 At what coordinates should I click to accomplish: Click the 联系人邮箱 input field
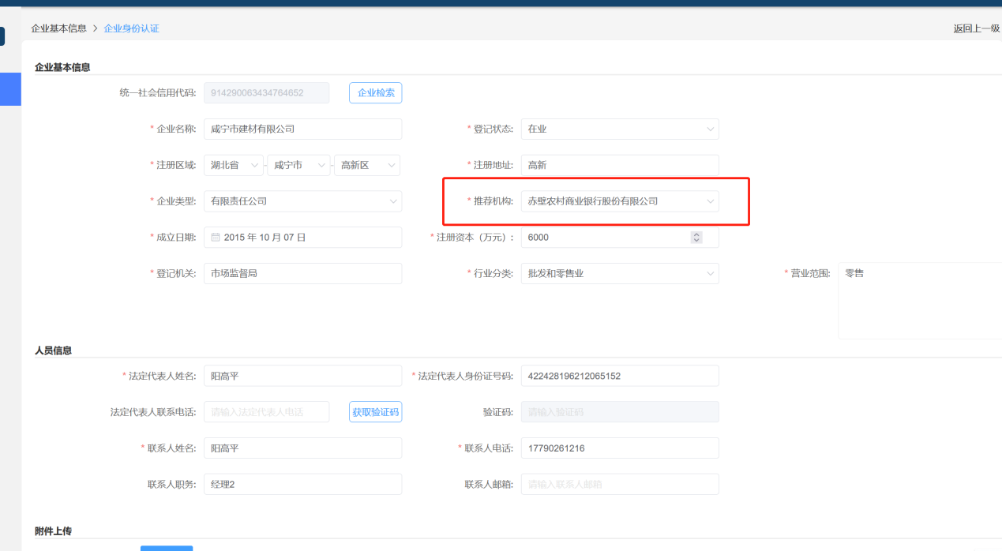coord(620,484)
